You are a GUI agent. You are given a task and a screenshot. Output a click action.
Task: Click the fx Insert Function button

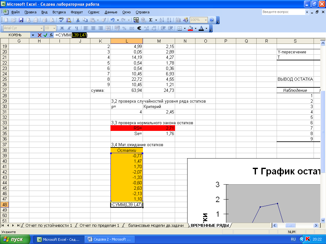(51, 35)
